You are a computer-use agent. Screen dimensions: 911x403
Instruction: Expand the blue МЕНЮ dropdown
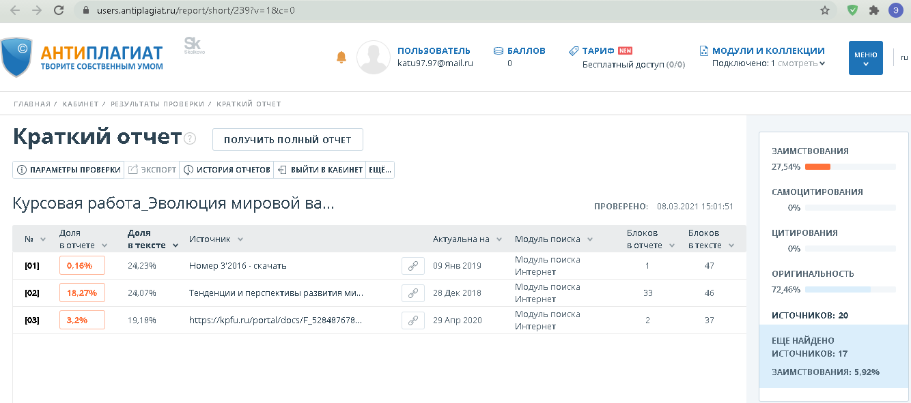[x=865, y=58]
